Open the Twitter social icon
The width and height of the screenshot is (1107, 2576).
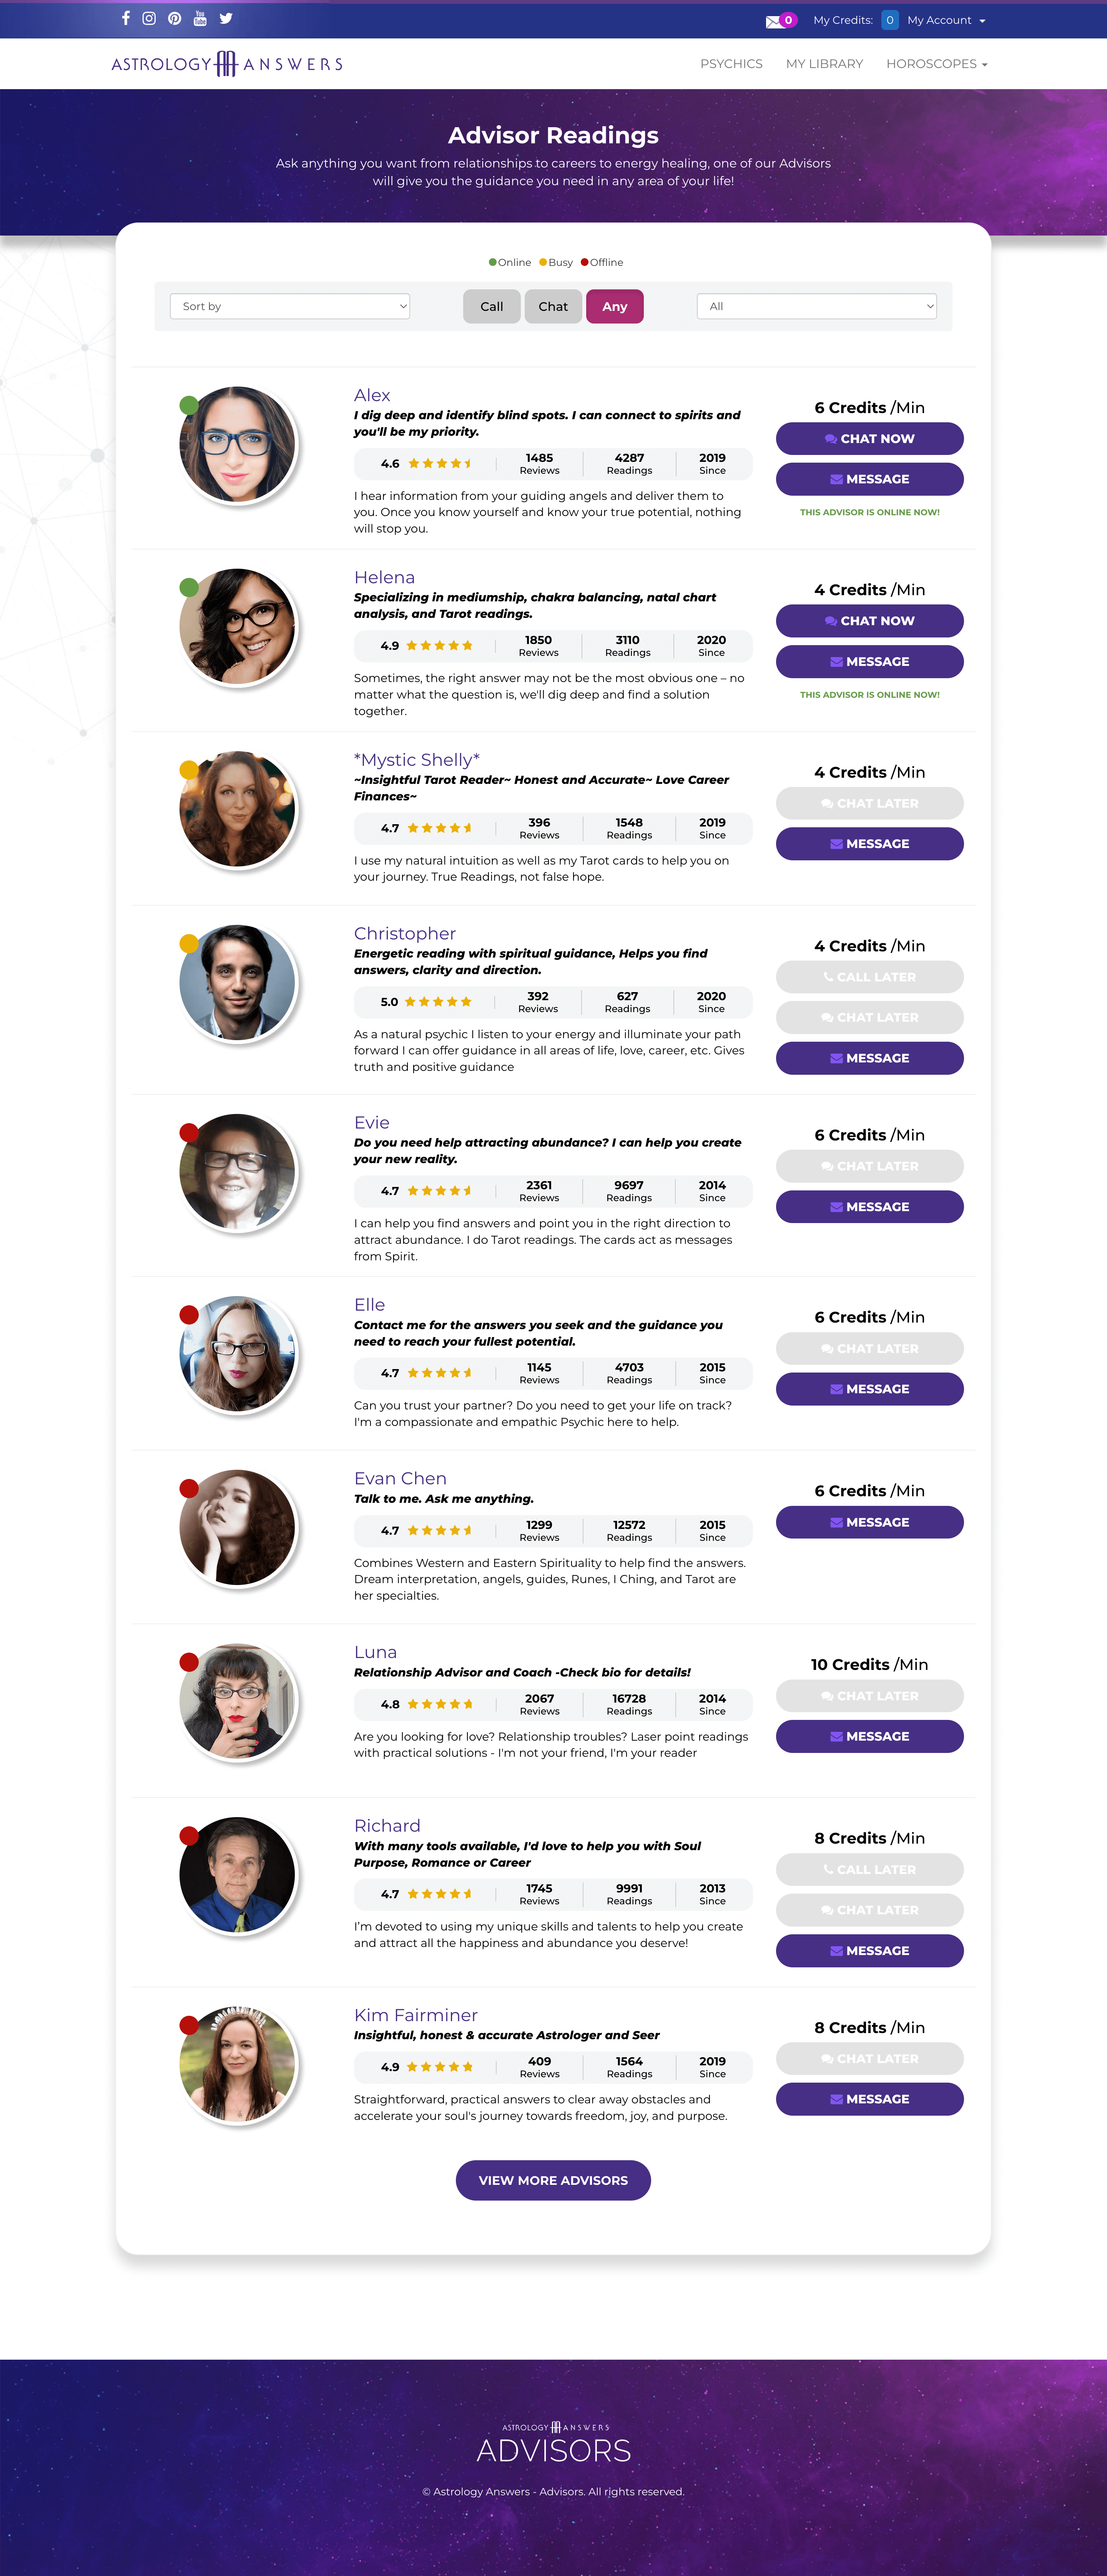coord(226,18)
